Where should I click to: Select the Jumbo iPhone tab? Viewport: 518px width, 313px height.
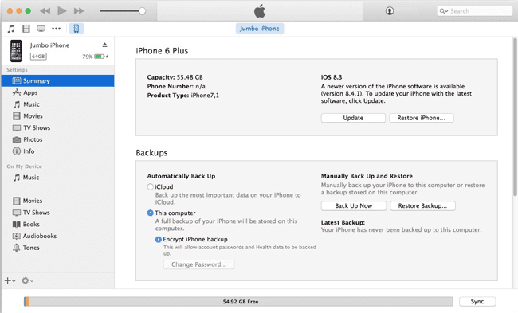tap(259, 29)
